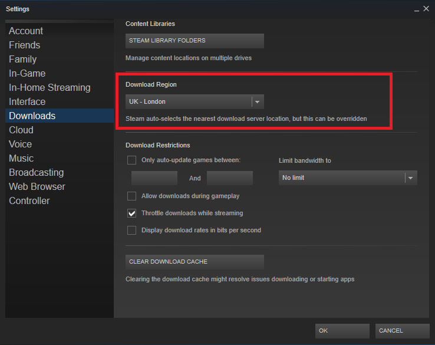This screenshot has height=345, width=435.
Task: Open Steam Library Folders
Action: click(195, 41)
